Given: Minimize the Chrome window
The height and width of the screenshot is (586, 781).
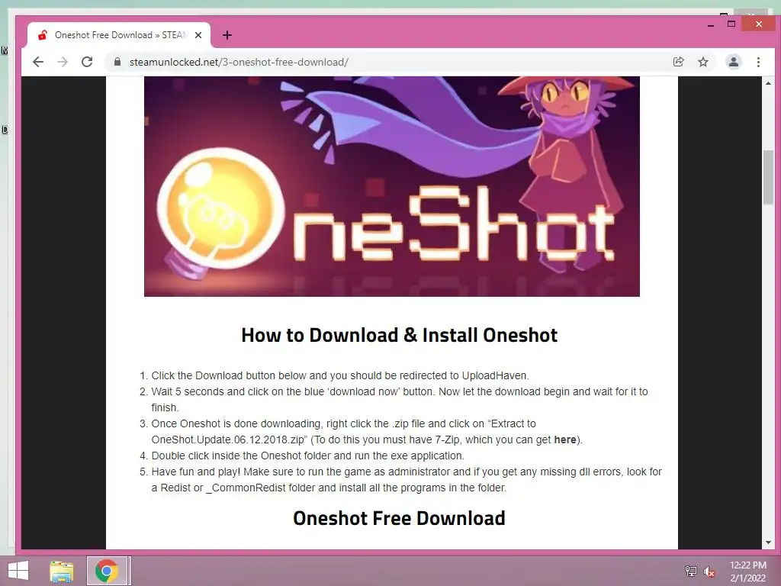Looking at the screenshot, I should tap(710, 24).
